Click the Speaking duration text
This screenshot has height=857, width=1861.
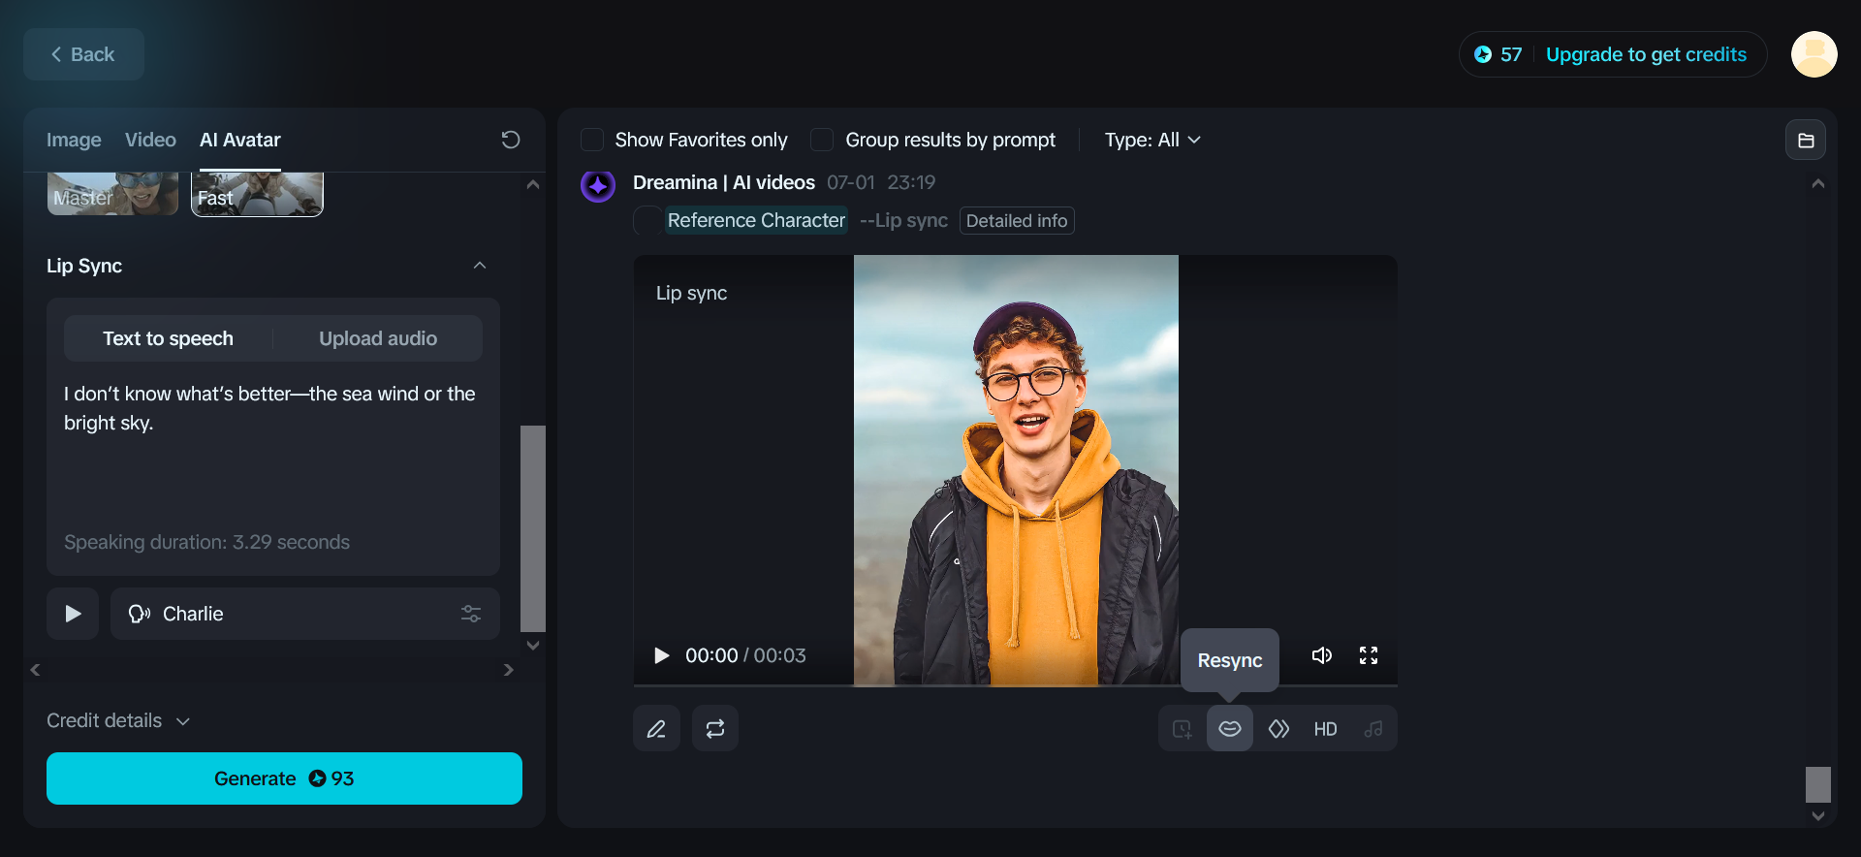pyautogui.click(x=206, y=542)
